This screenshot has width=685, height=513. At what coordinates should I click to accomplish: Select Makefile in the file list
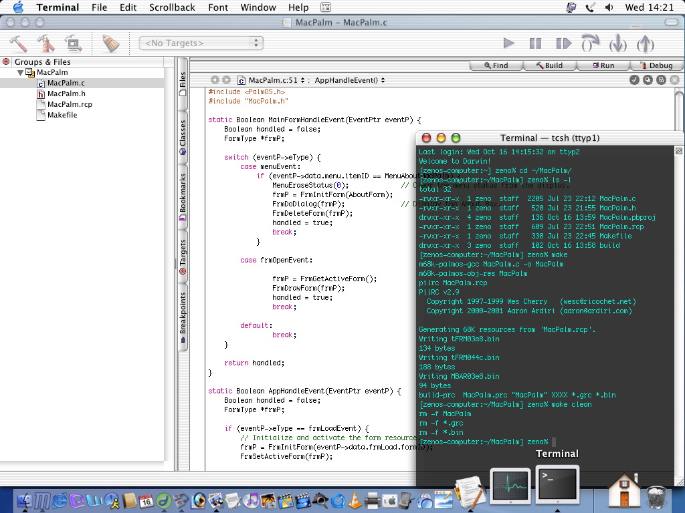(62, 115)
